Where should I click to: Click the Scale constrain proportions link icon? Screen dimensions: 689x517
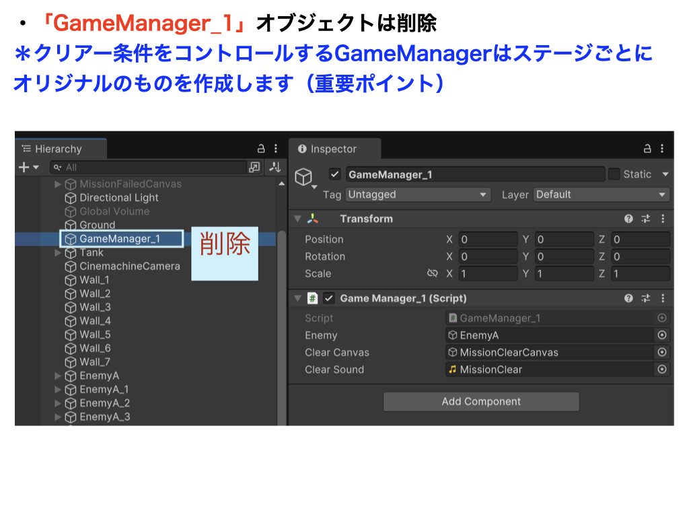tap(432, 274)
